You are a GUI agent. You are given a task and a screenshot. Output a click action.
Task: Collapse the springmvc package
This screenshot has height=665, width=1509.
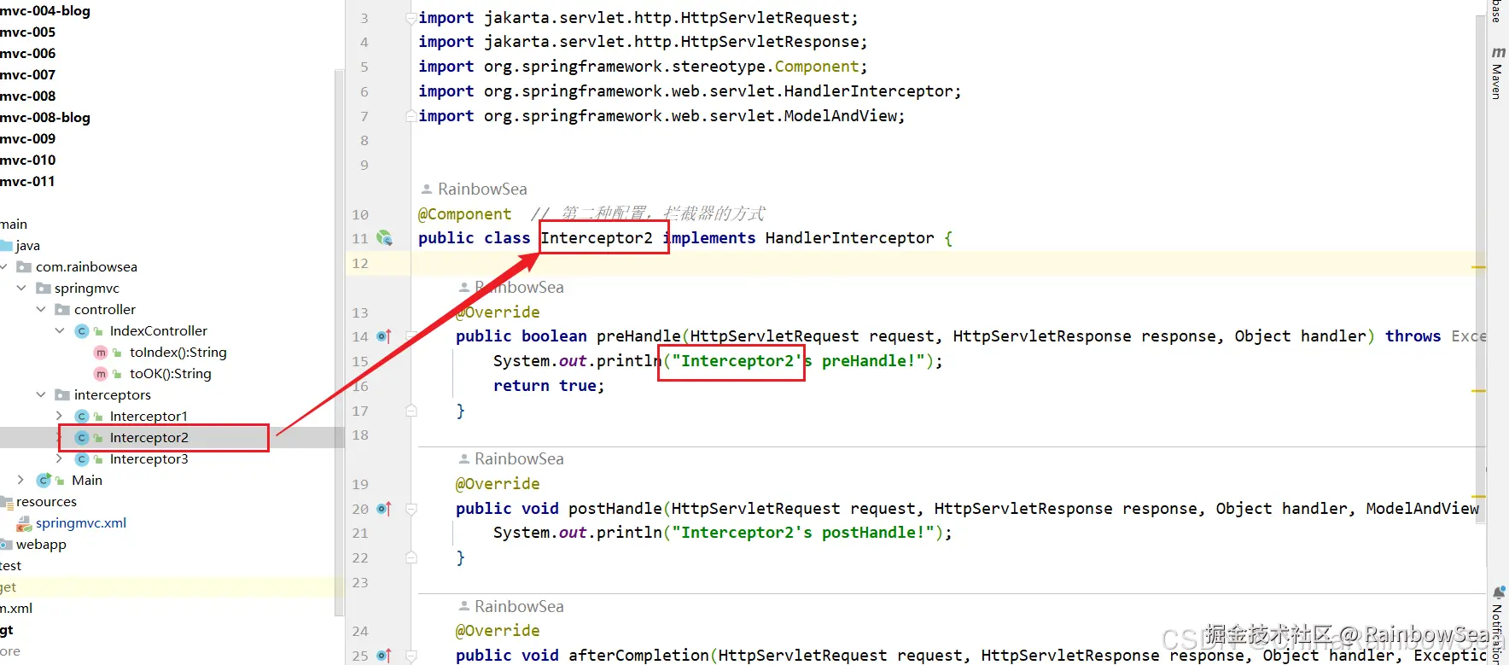click(x=21, y=289)
